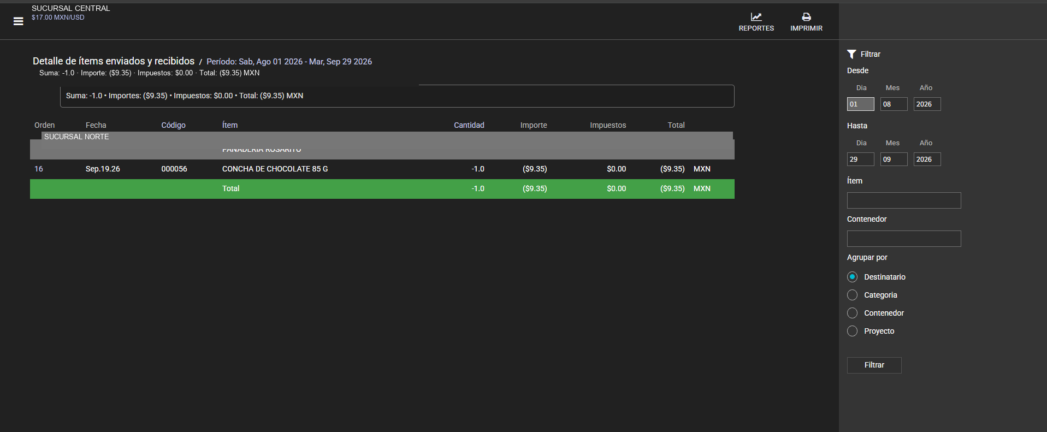Image resolution: width=1047 pixels, height=432 pixels.
Task: Click the Contenedor filter text box
Action: tap(904, 239)
